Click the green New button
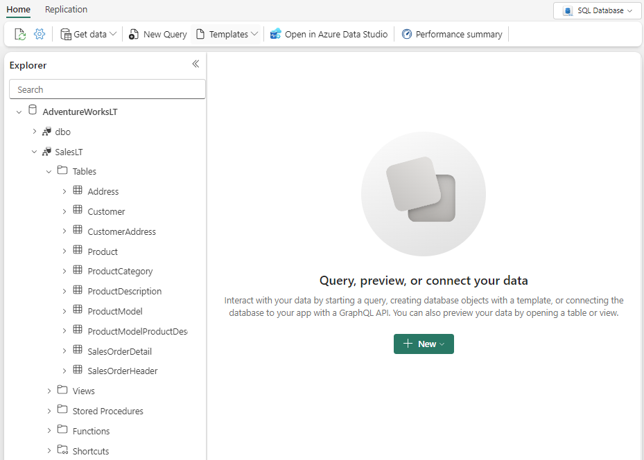Screen dimensions: 644x460 (x=424, y=344)
